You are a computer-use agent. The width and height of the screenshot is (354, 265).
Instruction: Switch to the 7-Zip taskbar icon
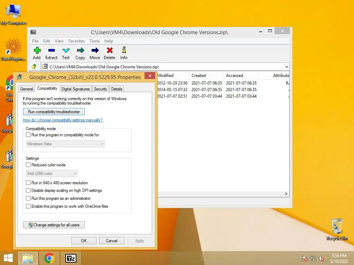tap(71, 258)
